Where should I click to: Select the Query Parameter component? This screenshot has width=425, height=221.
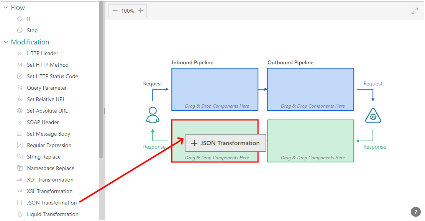point(47,88)
